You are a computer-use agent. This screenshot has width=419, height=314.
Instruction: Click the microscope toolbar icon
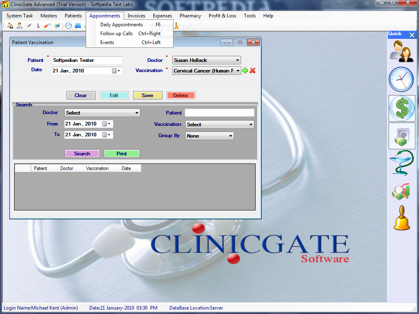[x=38, y=25]
